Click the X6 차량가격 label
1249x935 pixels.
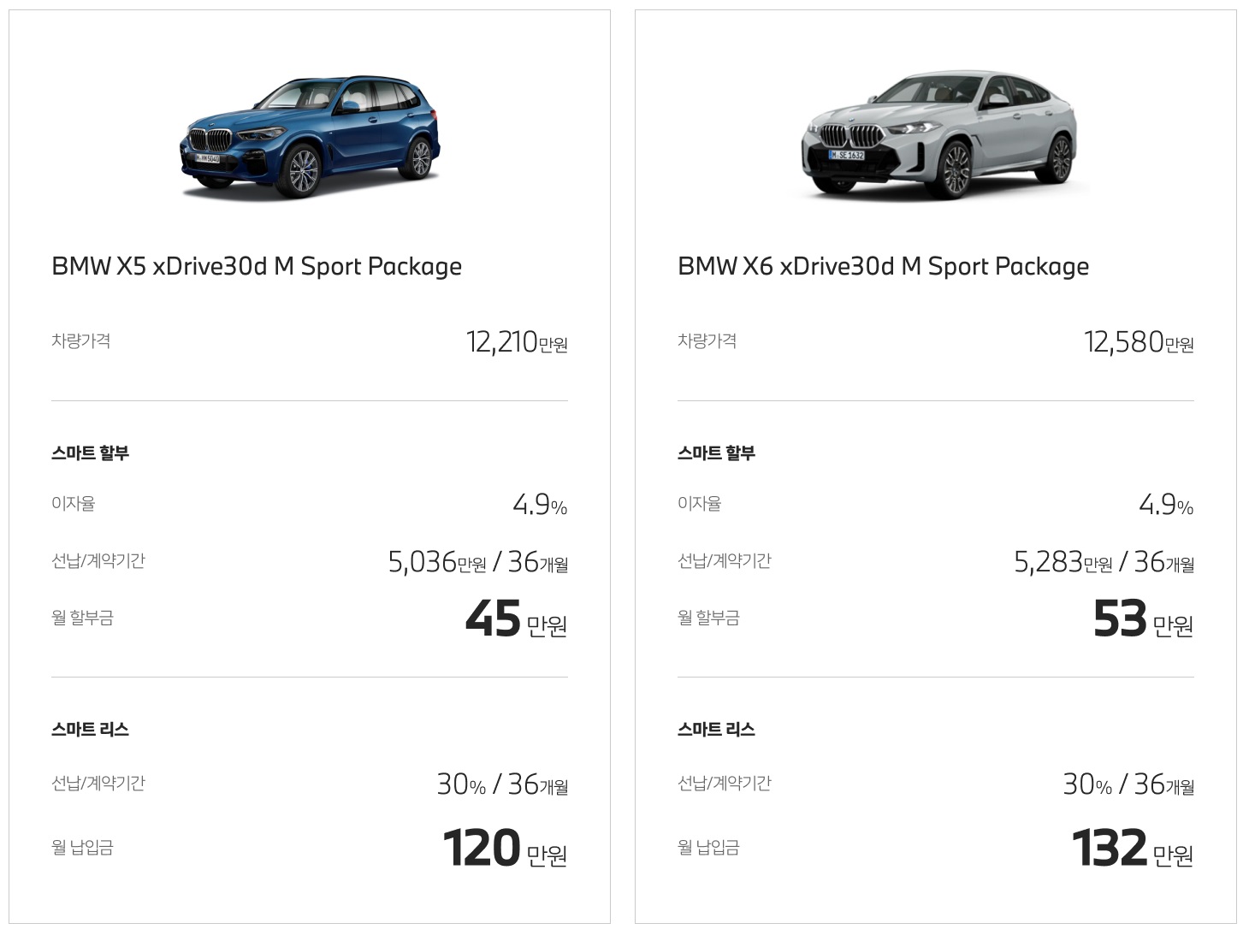(x=707, y=340)
